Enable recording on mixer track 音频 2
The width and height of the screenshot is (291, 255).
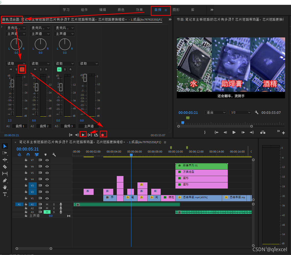pyautogui.click(x=46, y=69)
